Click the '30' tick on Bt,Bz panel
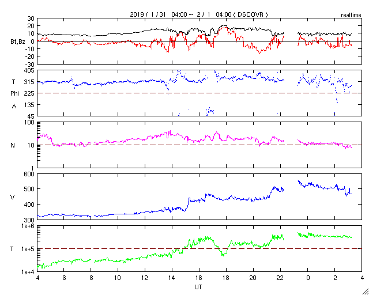Viewport: 369px width, 295px height. [31, 18]
